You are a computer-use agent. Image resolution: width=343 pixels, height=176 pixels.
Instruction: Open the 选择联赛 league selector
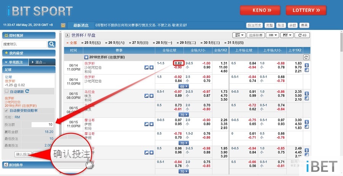click(x=256, y=35)
